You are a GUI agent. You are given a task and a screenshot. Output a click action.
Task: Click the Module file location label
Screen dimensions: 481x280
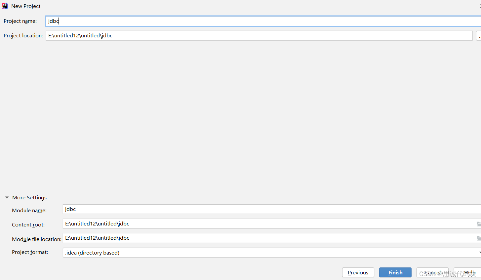37,239
